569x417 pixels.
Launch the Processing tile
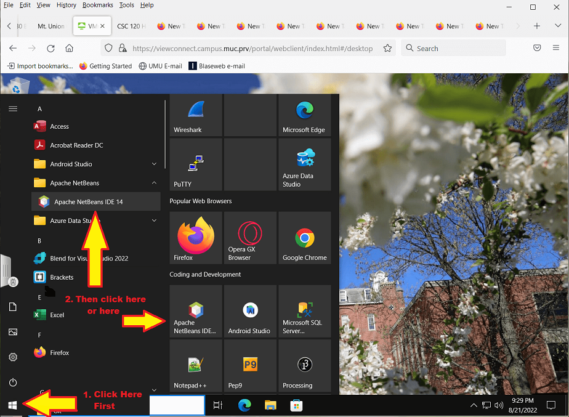click(304, 366)
